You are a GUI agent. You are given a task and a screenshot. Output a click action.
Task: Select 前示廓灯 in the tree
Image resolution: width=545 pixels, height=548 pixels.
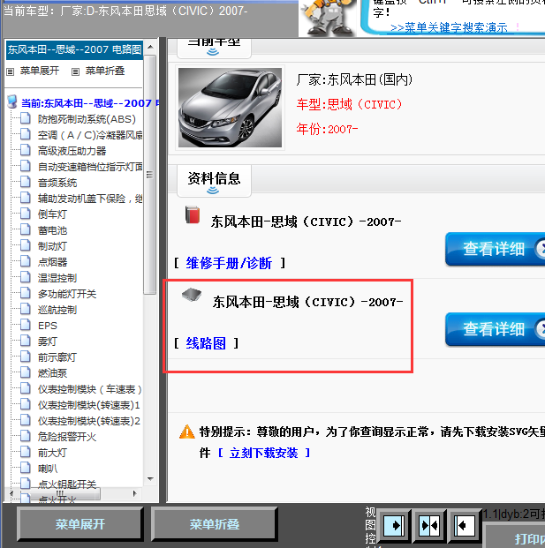pos(57,357)
